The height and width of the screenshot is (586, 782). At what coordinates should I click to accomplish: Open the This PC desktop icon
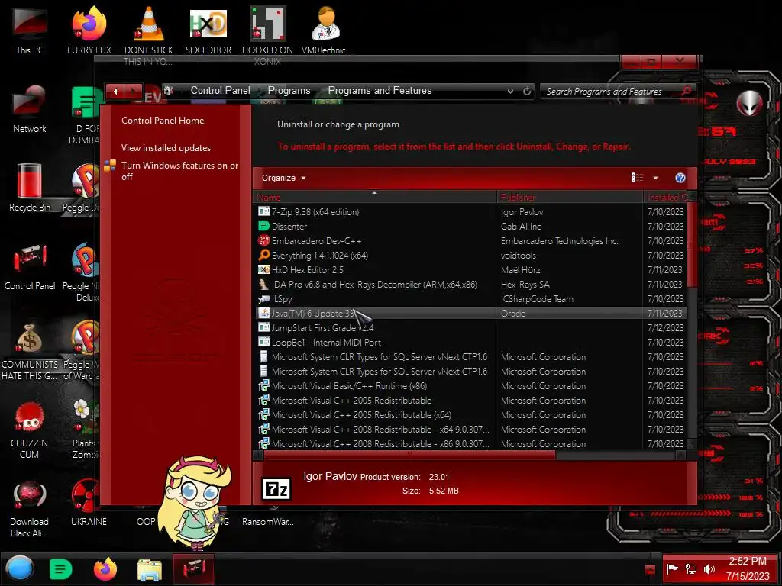point(30,31)
